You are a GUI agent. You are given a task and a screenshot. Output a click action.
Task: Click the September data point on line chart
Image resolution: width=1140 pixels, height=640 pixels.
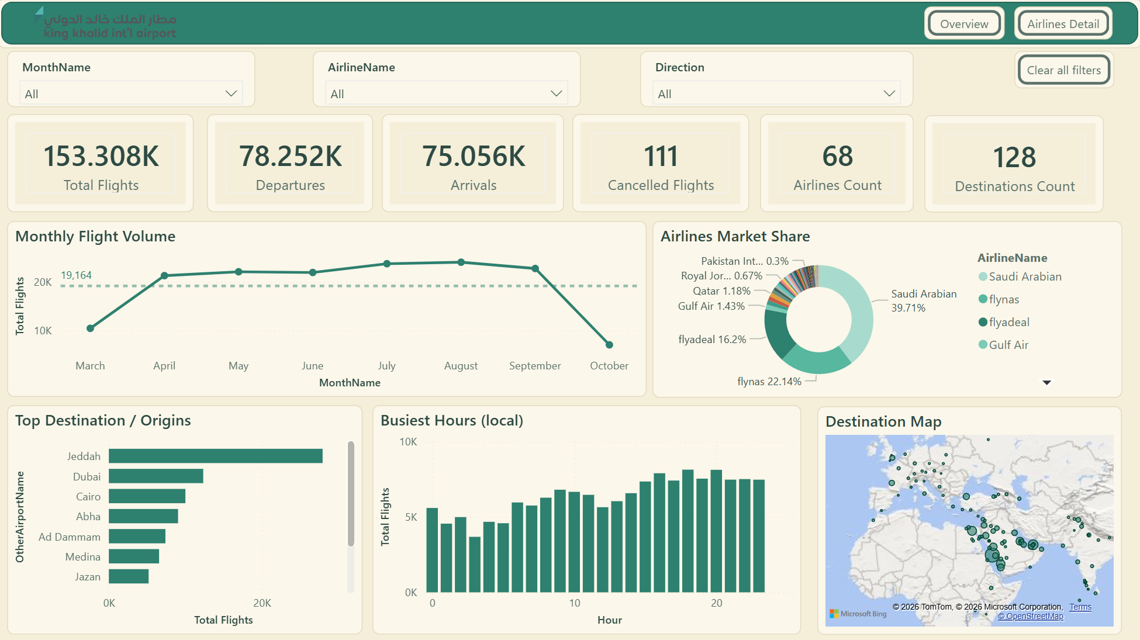click(535, 268)
